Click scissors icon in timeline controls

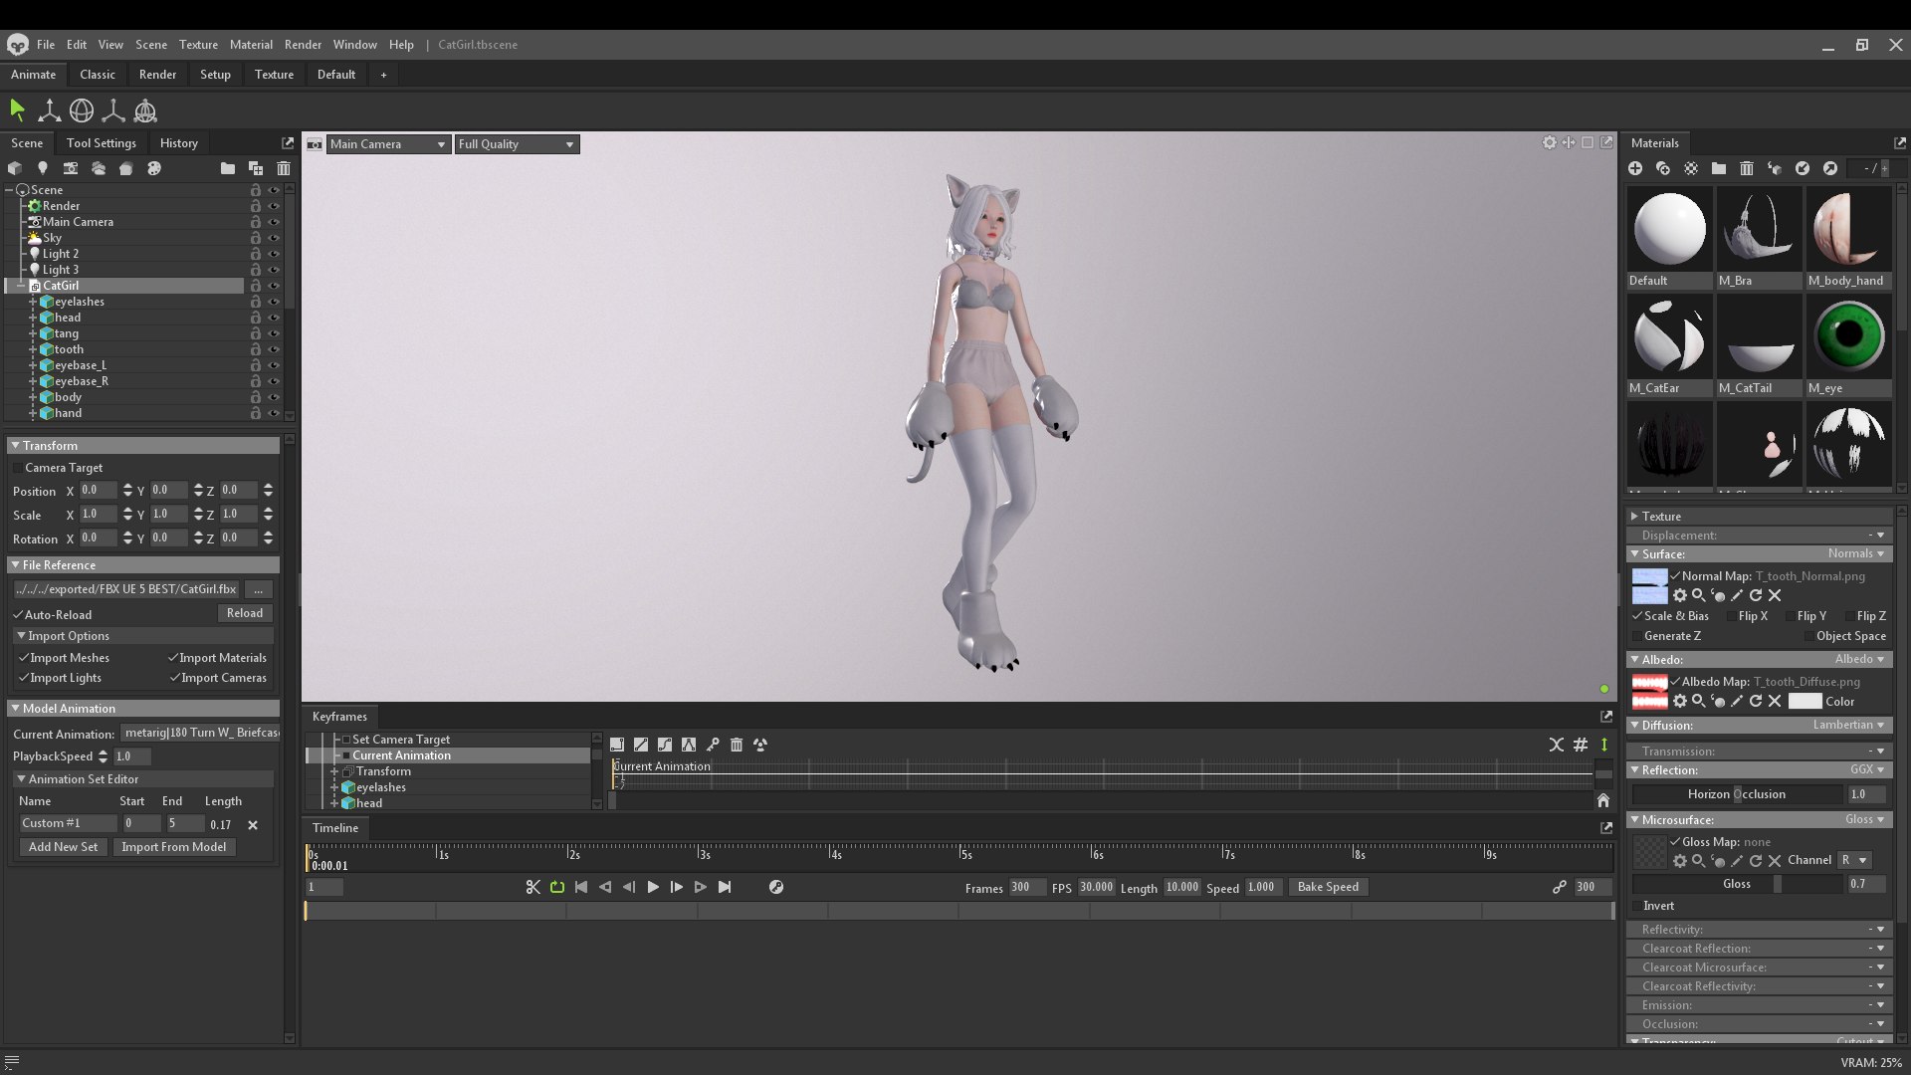point(532,887)
